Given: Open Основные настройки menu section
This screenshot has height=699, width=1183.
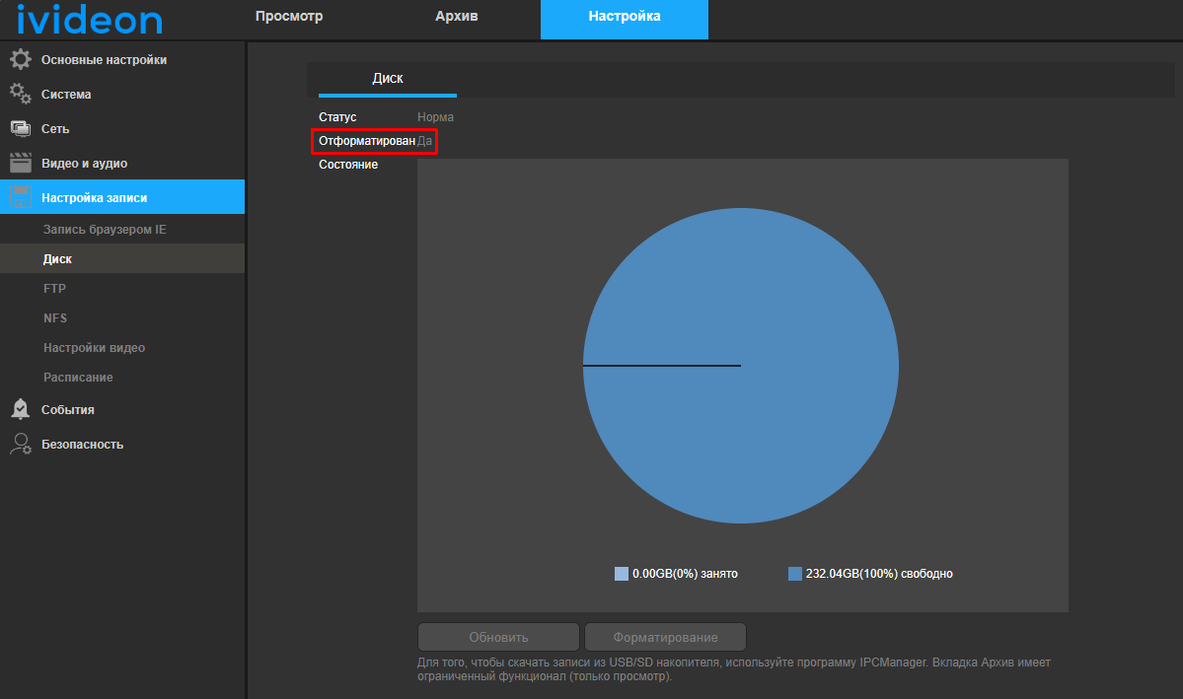Looking at the screenshot, I should (x=122, y=59).
